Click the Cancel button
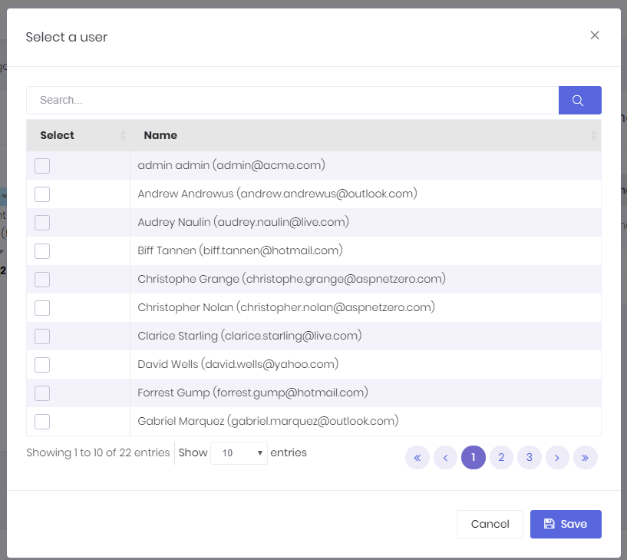The image size is (627, 560). 490,524
